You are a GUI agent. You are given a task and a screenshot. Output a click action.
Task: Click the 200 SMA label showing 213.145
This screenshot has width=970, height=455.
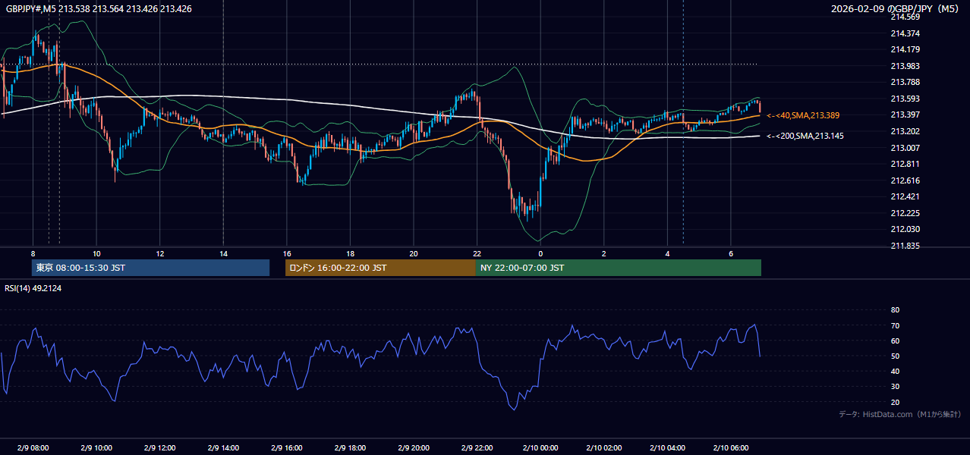click(805, 136)
